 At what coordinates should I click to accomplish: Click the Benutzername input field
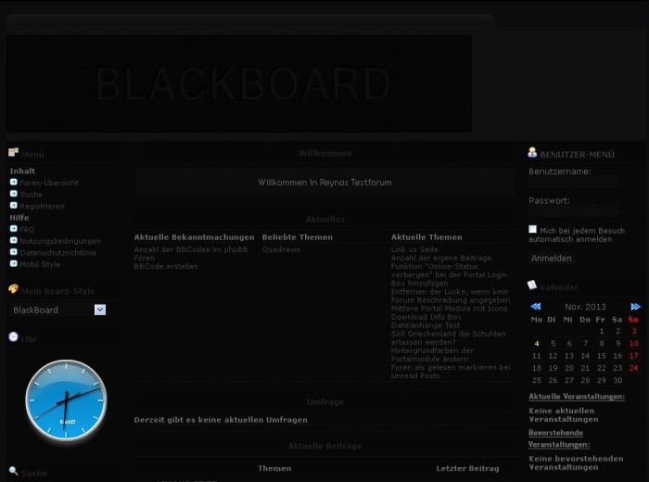coord(573,183)
